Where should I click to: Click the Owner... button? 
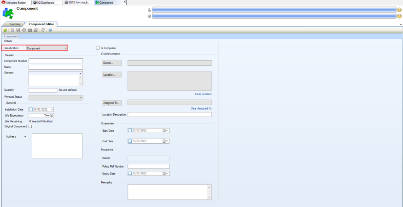coord(111,63)
